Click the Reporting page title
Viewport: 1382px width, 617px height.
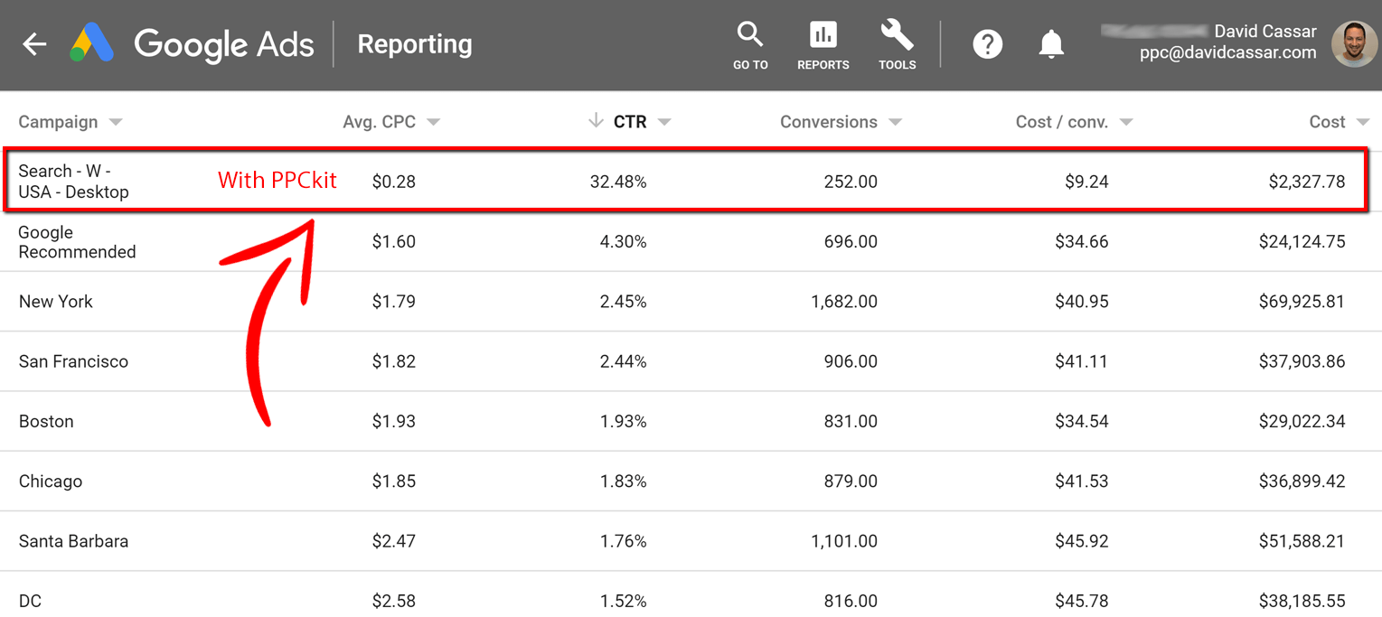(x=415, y=44)
